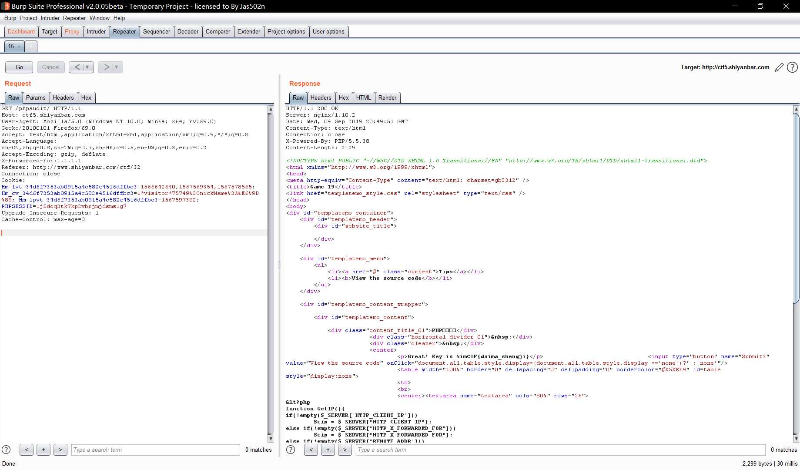
Task: Switch to the Extender tab
Action: [x=249, y=31]
